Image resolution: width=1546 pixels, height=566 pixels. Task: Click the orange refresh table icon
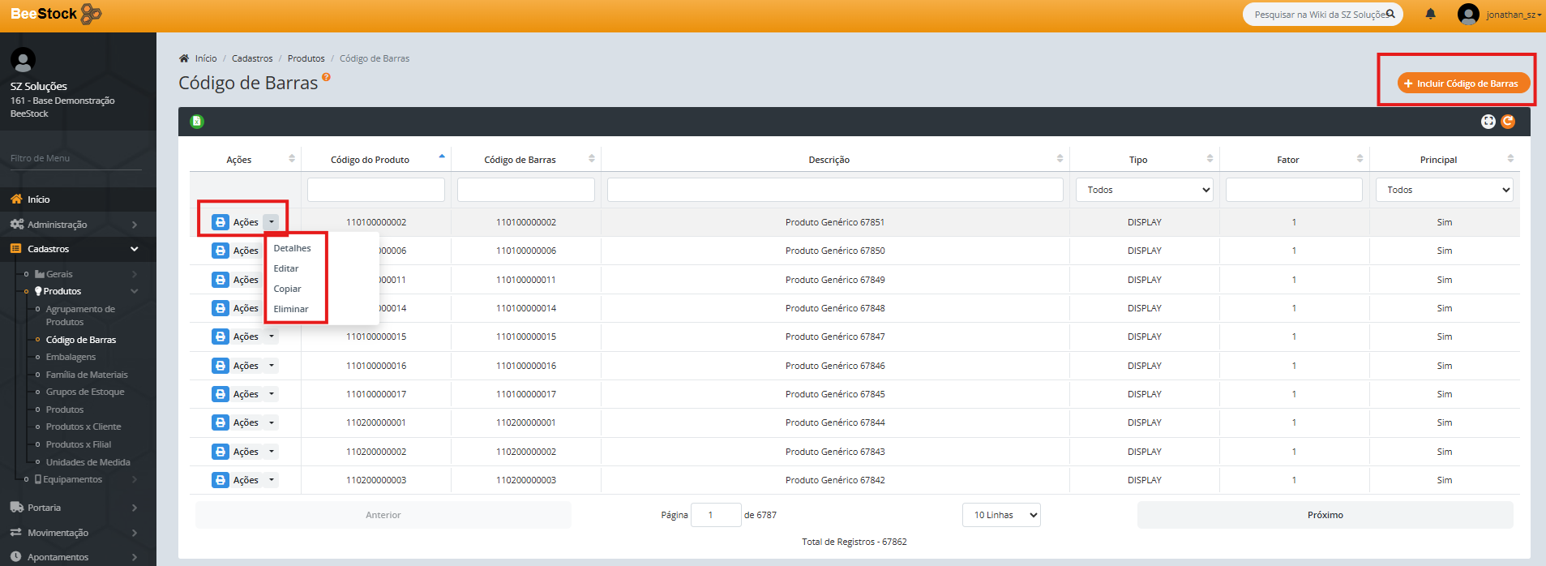[x=1508, y=122]
